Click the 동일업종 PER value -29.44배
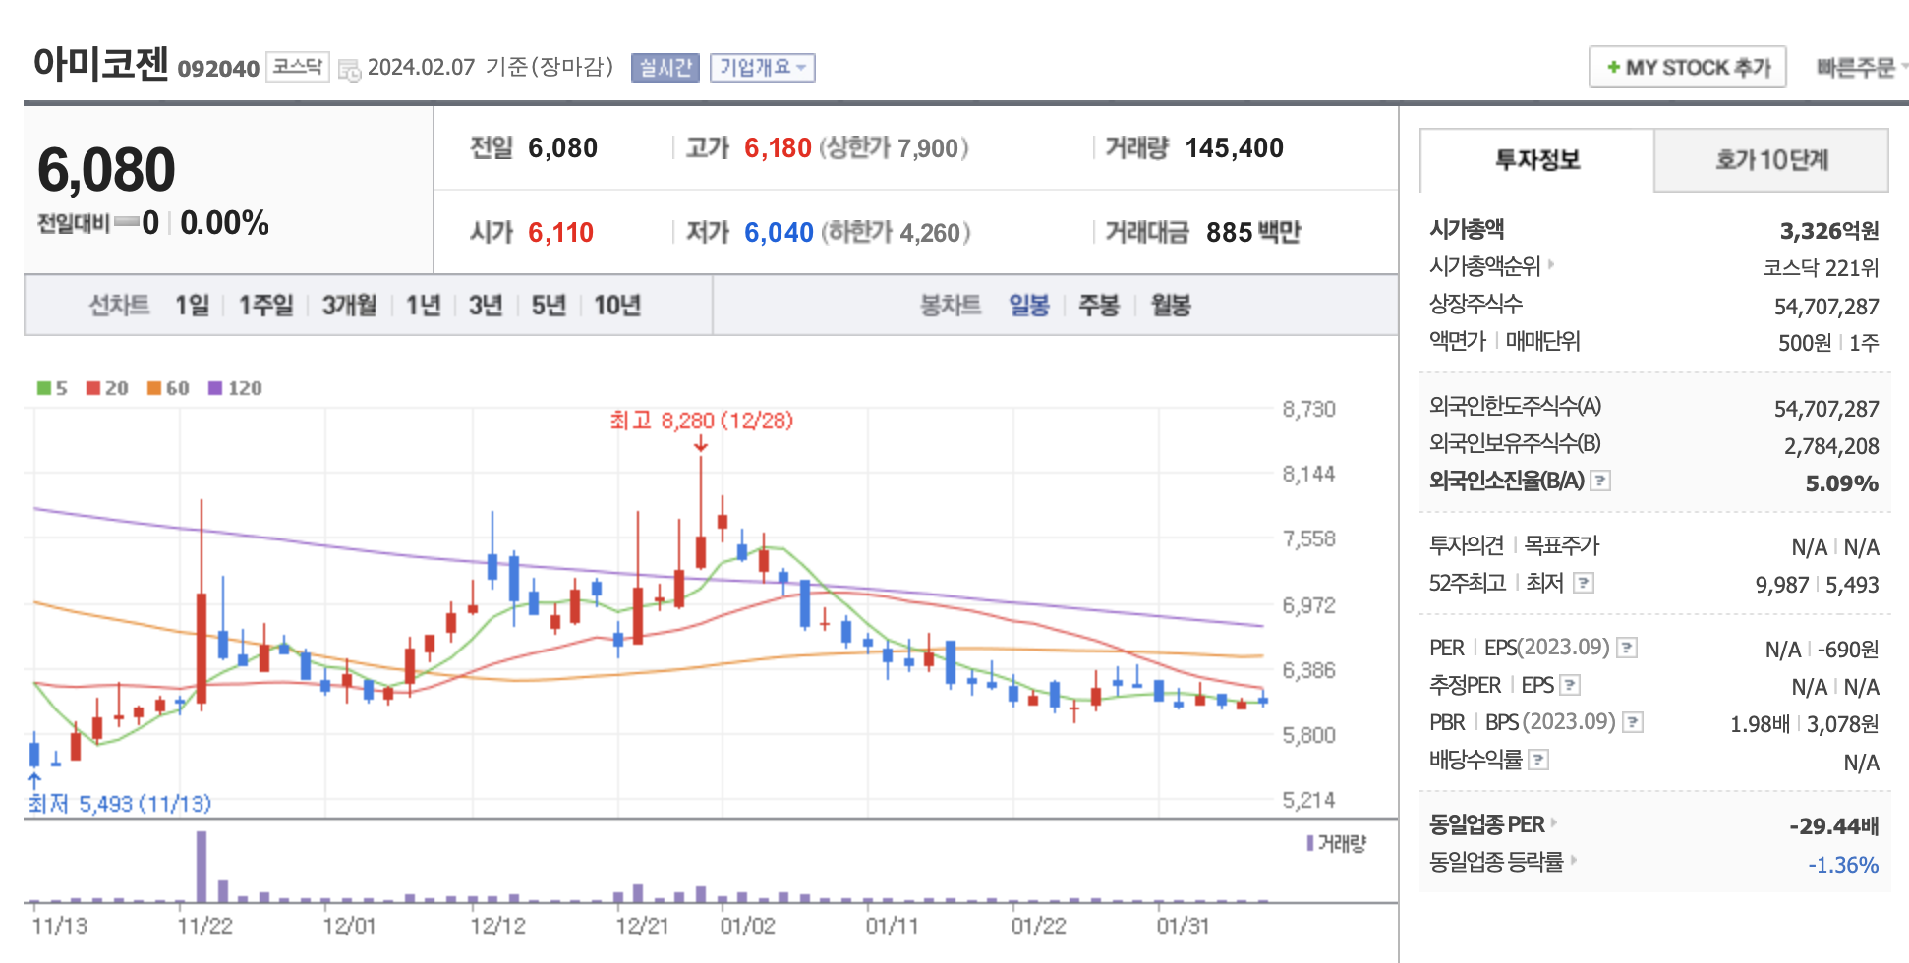Viewport: 1909px width, 963px height. coord(1834,826)
